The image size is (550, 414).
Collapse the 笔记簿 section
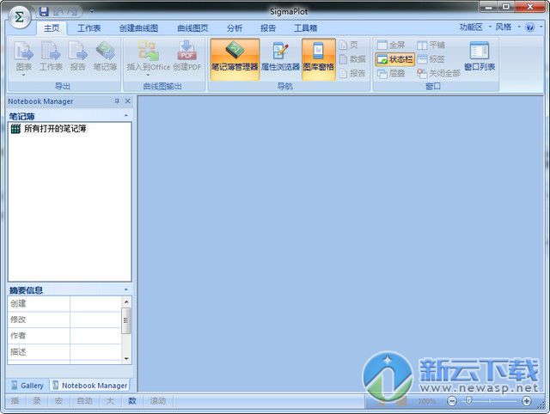[126, 115]
